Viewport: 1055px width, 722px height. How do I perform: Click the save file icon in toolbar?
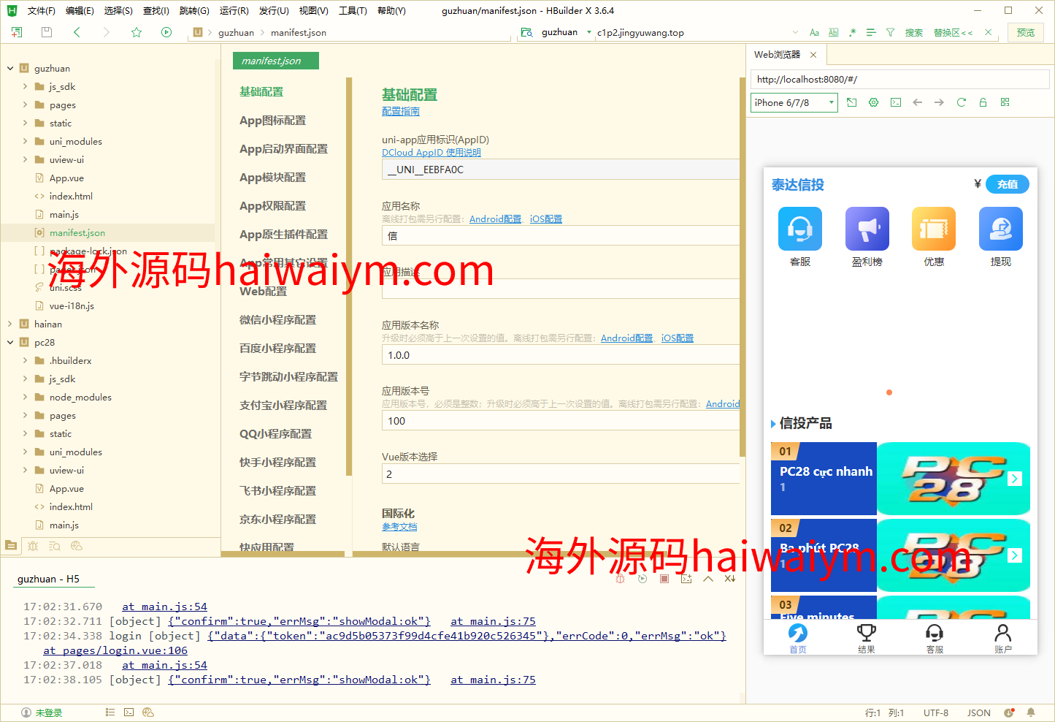47,32
